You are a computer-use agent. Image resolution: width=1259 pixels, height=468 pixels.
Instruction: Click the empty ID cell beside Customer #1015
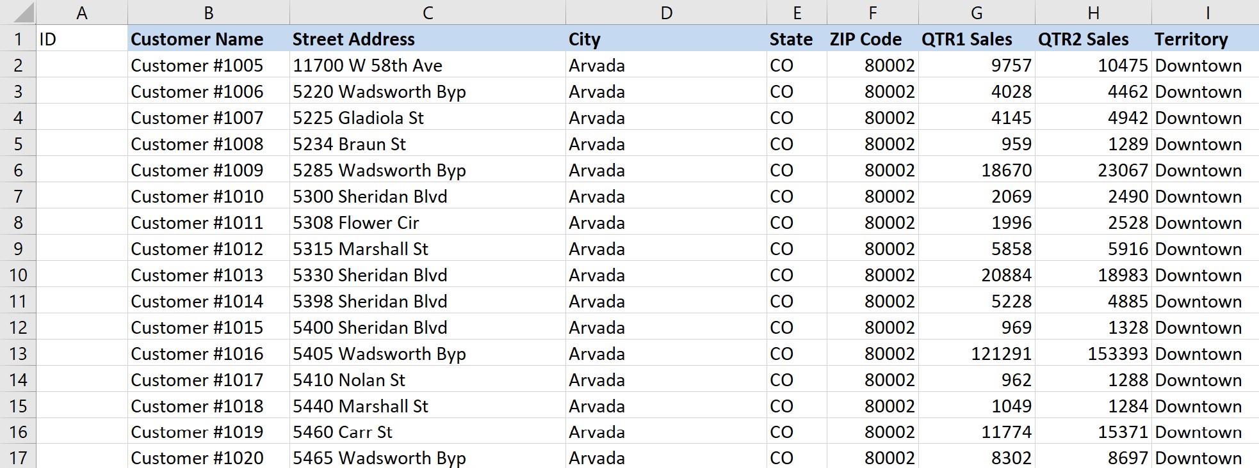tap(81, 327)
